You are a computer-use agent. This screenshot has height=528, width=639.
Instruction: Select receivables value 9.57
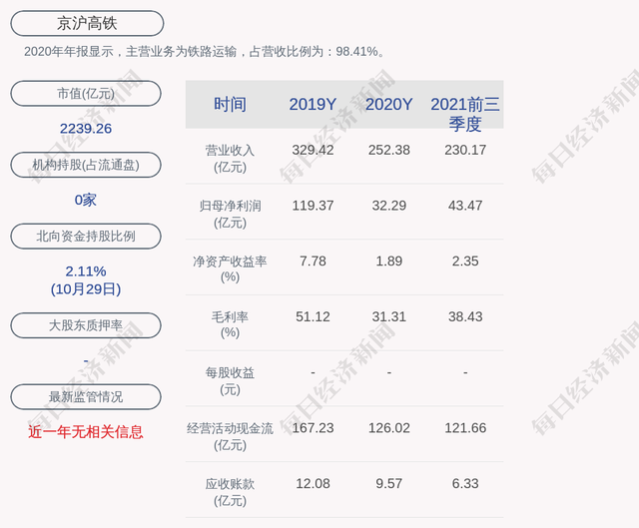coord(388,484)
